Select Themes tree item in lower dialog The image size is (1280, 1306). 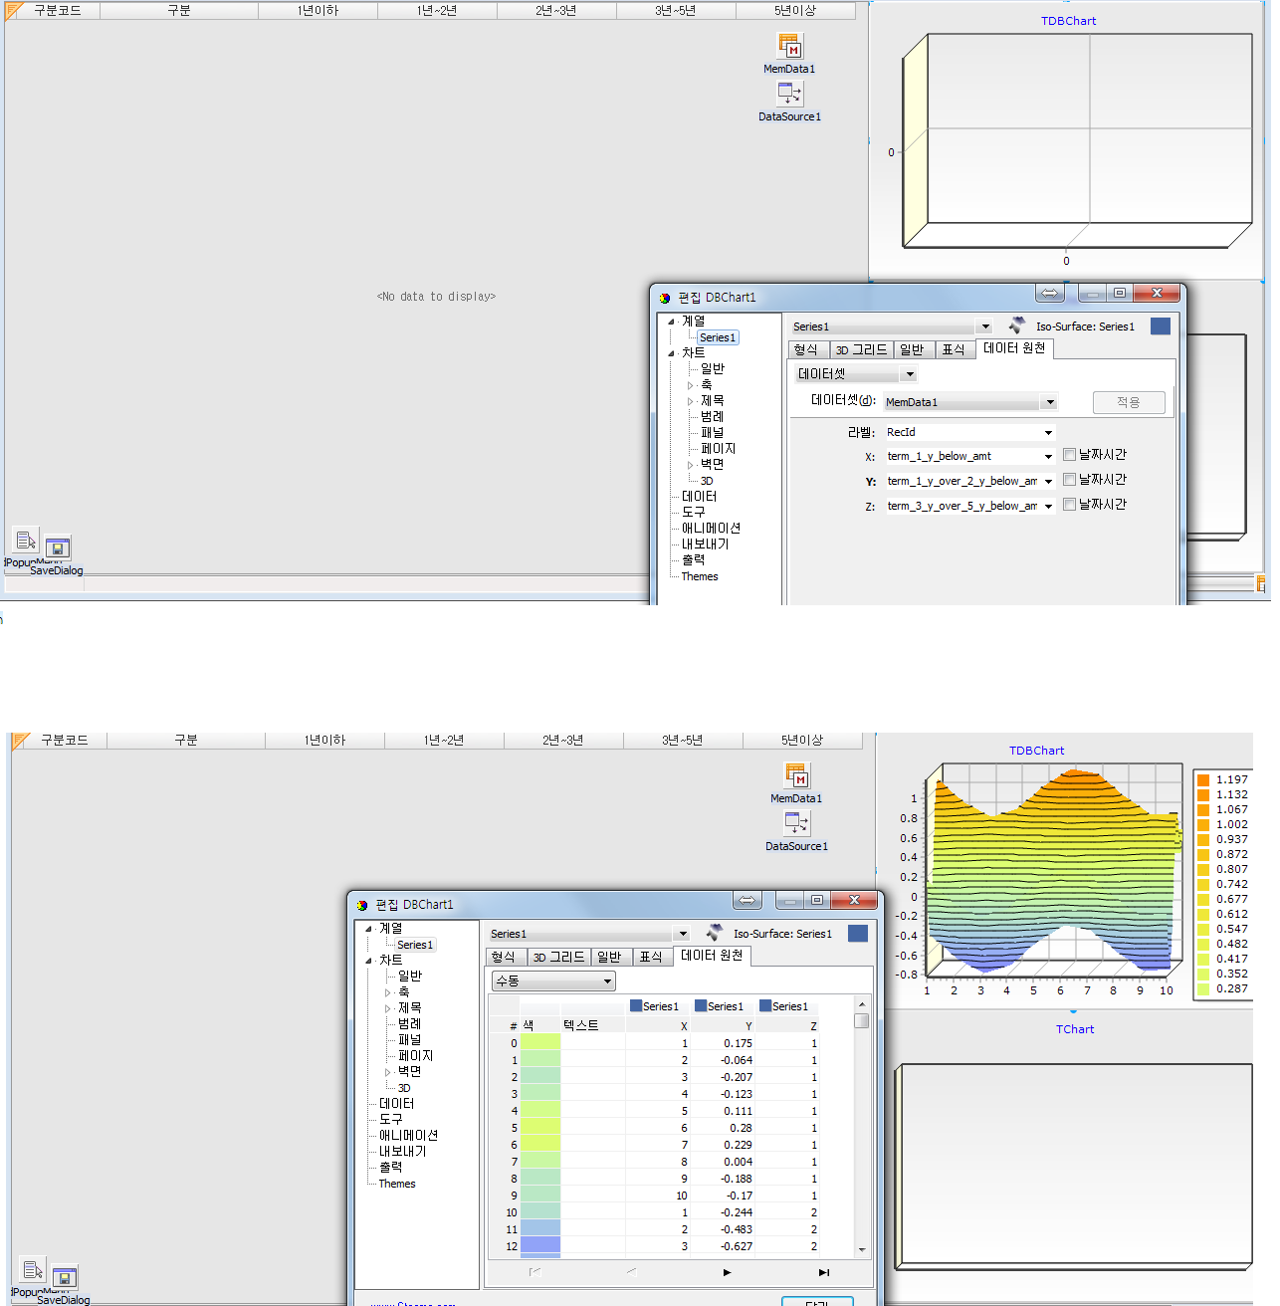click(x=397, y=1184)
